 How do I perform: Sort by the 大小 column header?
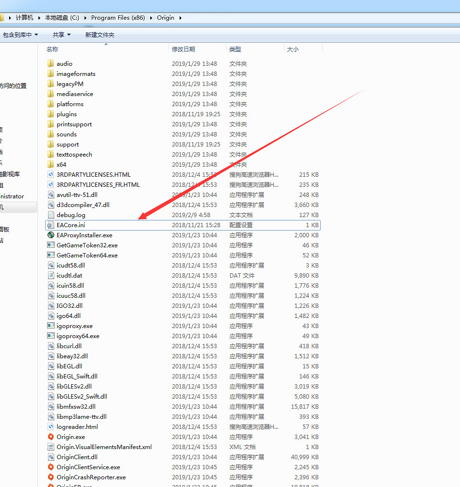(292, 49)
